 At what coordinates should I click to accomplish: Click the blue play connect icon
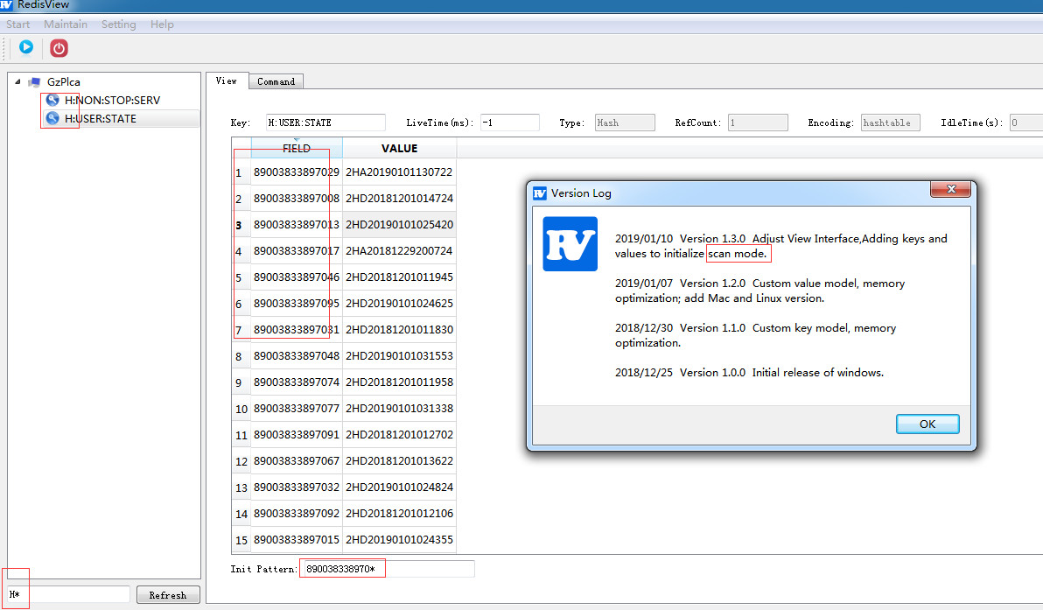(x=26, y=47)
